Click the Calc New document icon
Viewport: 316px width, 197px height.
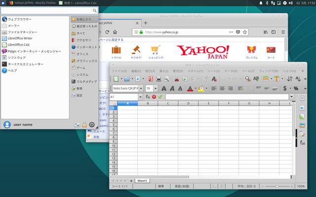[116, 79]
